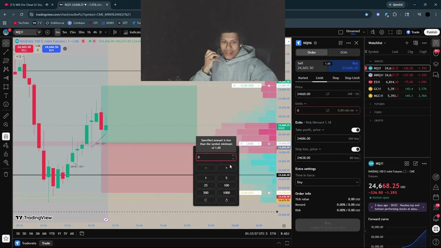Enter fullscreen mode icon

click(x=390, y=32)
